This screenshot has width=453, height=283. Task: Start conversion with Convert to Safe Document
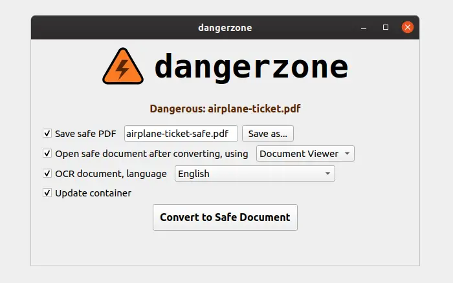225,217
